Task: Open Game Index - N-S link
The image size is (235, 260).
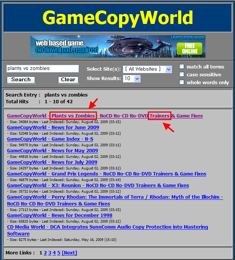Action: coord(50,139)
